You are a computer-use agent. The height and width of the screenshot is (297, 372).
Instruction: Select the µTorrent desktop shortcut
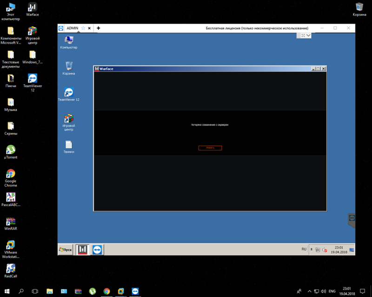(11, 152)
